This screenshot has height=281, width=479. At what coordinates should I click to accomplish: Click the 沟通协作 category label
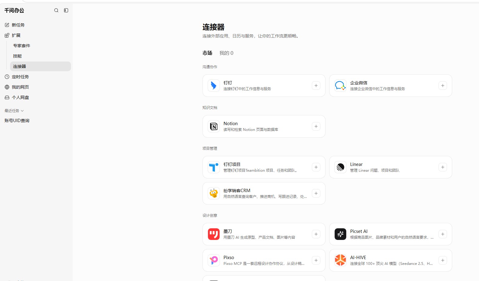210,67
